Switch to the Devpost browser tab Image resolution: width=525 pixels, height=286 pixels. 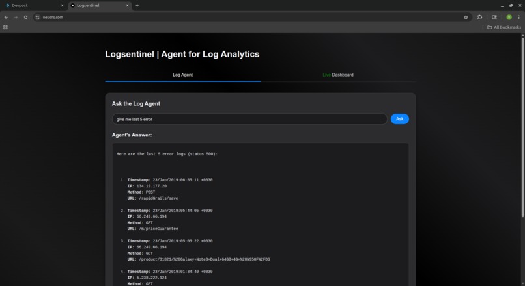coord(35,6)
